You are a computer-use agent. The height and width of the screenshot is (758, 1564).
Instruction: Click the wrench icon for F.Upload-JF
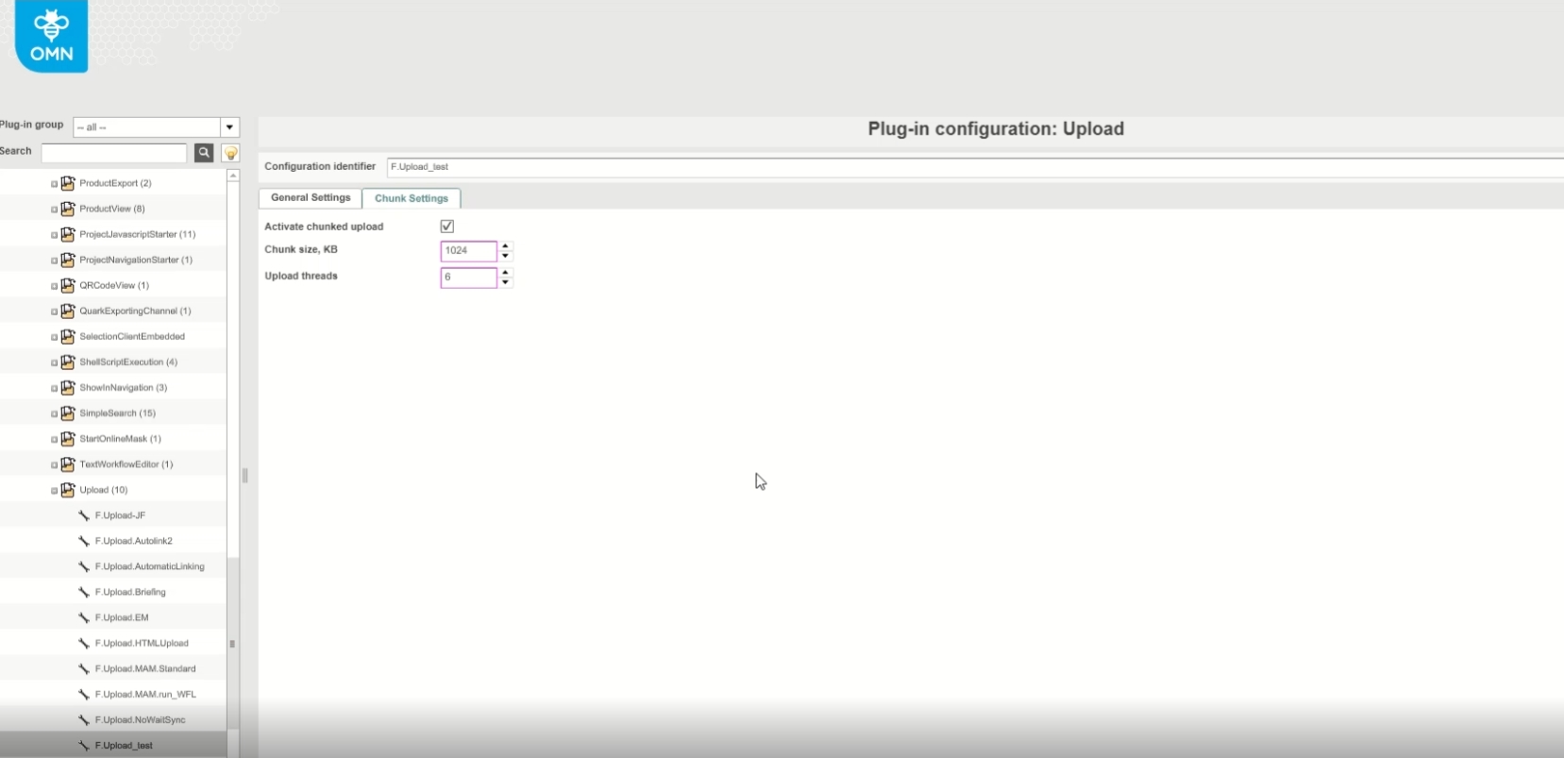[x=84, y=515]
